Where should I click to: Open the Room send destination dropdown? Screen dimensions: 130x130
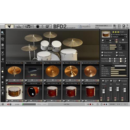(x=122, y=47)
